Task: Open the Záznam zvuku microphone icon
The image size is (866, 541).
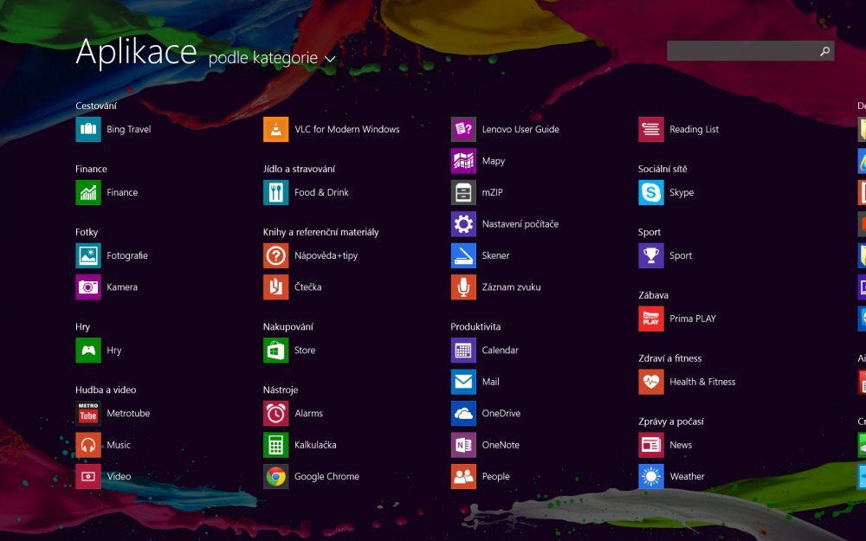Action: pos(463,287)
